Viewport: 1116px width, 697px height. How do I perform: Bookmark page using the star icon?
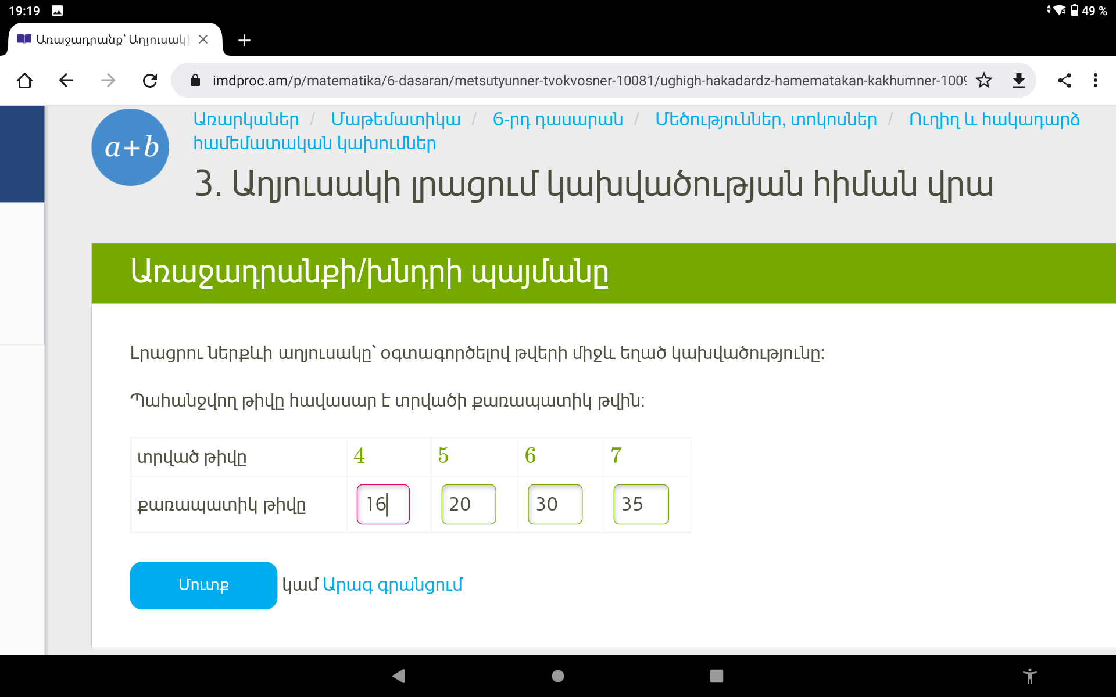983,80
